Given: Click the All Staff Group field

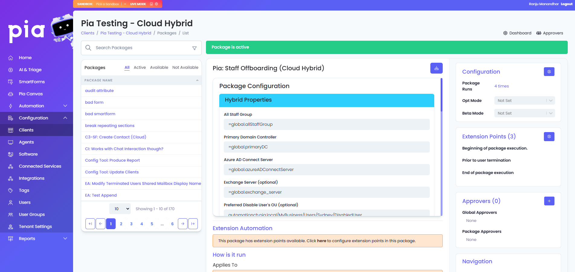Looking at the screenshot, I should coord(327,124).
